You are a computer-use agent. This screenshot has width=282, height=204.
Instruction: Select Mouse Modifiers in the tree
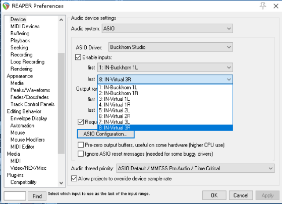[28, 140]
